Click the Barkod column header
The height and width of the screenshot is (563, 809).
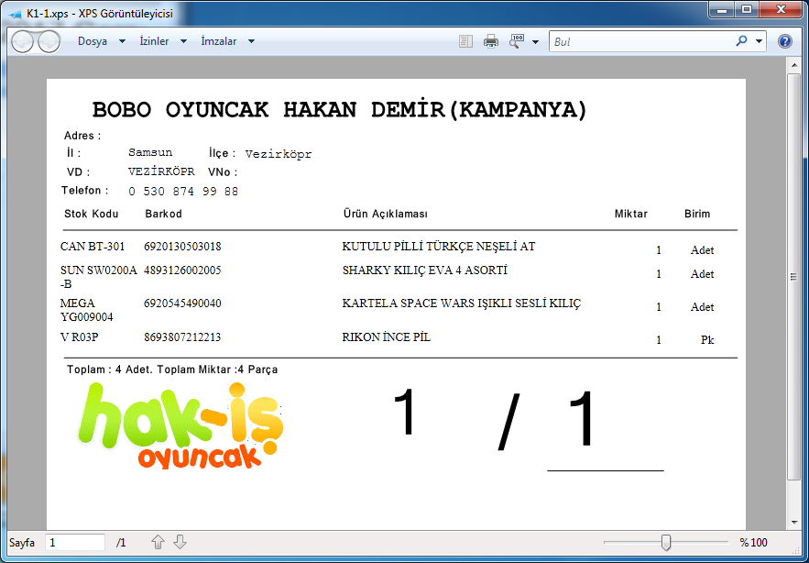coord(164,214)
